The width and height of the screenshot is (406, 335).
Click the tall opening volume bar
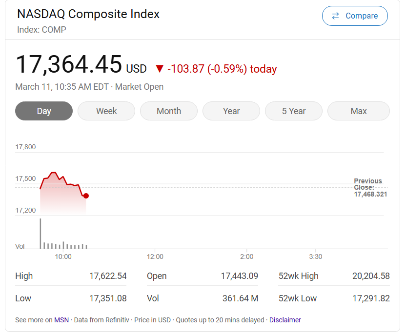[x=41, y=234]
